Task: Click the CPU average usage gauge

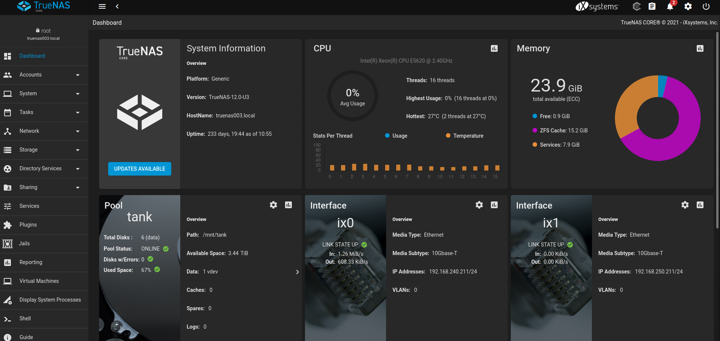Action: click(353, 96)
